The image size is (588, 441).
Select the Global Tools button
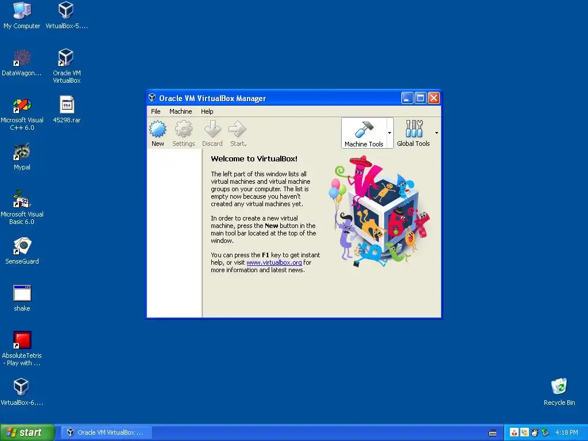click(413, 133)
